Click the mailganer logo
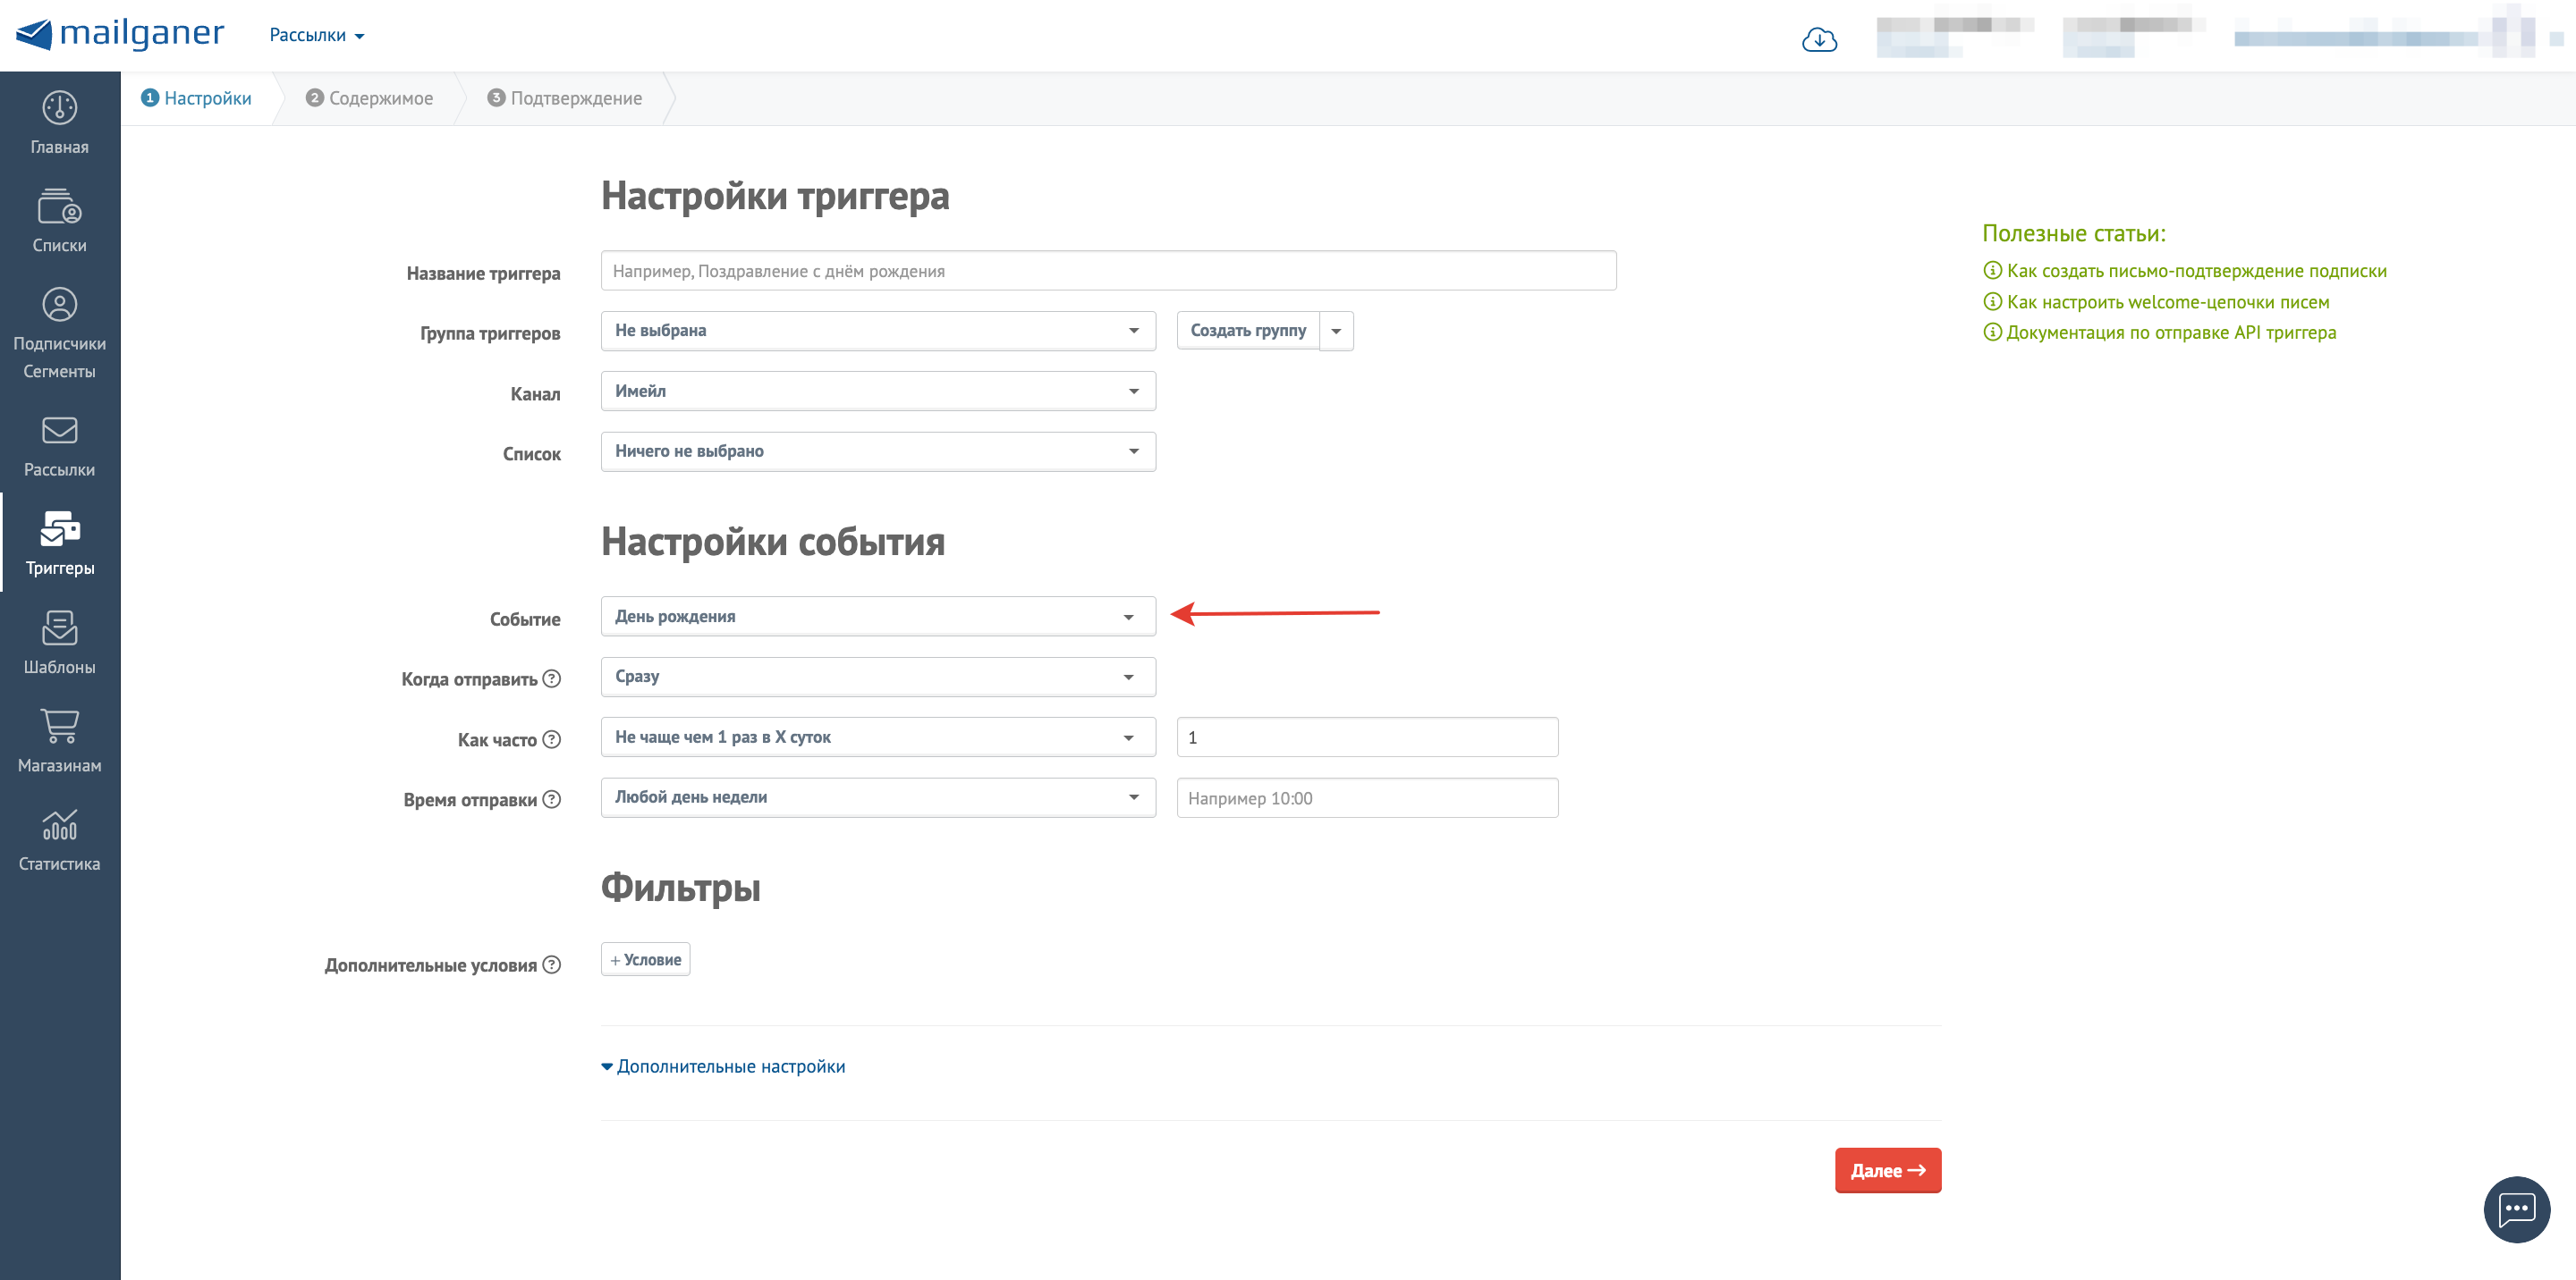The image size is (2576, 1280). click(121, 34)
